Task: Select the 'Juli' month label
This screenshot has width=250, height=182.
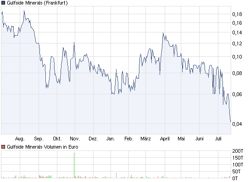Action: 218,139
